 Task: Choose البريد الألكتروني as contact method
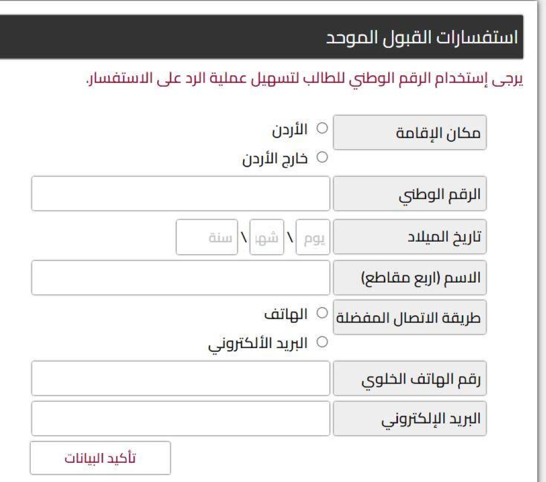click(322, 342)
